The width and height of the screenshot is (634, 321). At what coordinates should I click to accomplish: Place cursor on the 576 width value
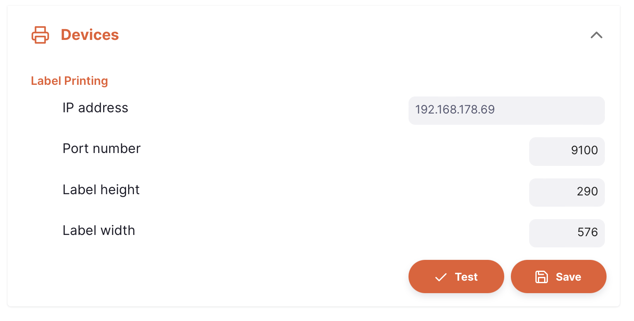(x=587, y=232)
